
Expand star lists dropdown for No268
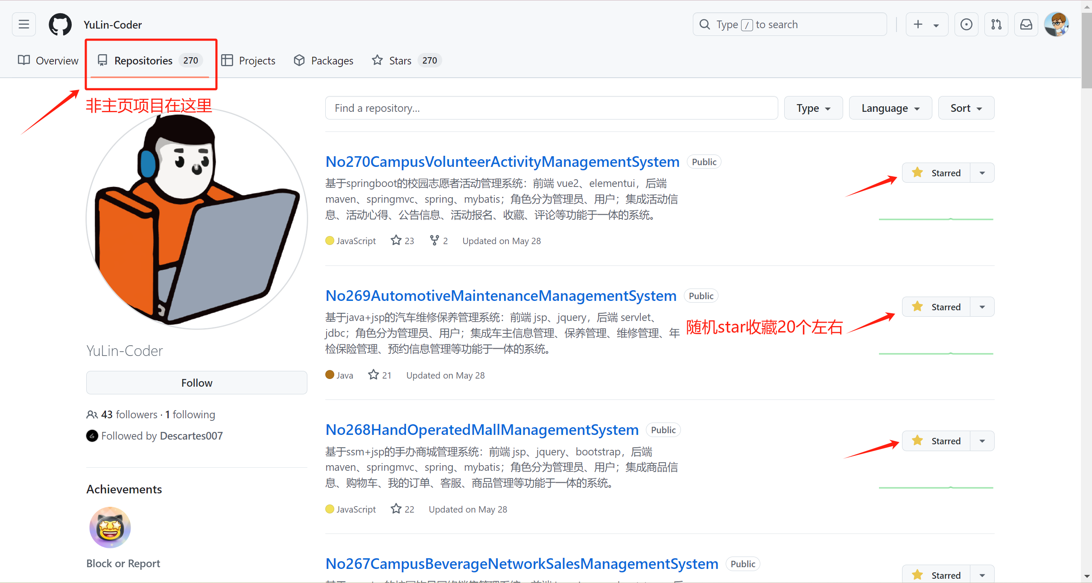pos(982,441)
